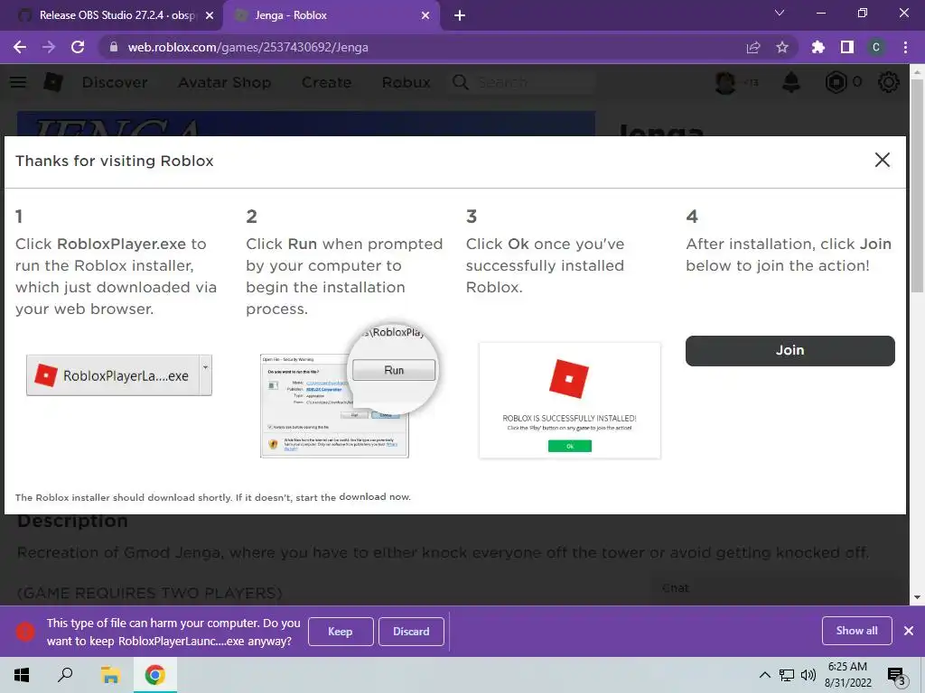Click the Join button
This screenshot has width=925, height=693.
tap(790, 351)
